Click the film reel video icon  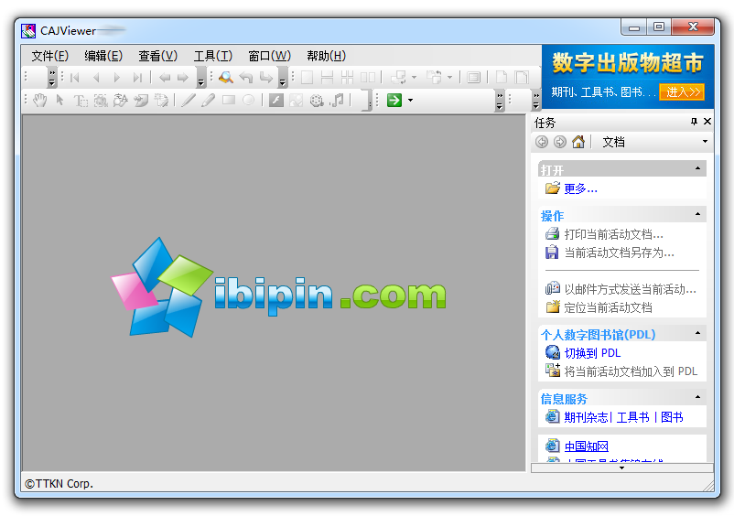tap(317, 100)
